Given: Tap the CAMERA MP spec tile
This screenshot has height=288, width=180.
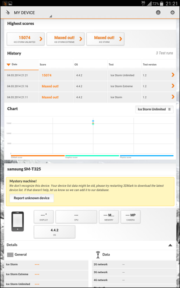Looking at the screenshot, I should point(131,217).
